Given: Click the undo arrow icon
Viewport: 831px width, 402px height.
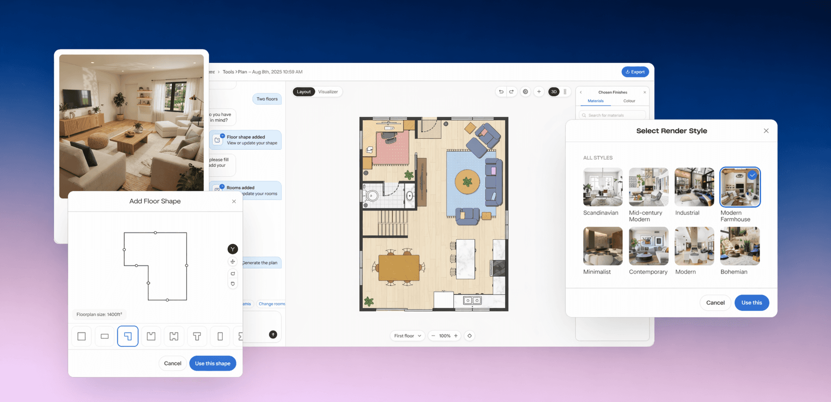Looking at the screenshot, I should tap(501, 92).
